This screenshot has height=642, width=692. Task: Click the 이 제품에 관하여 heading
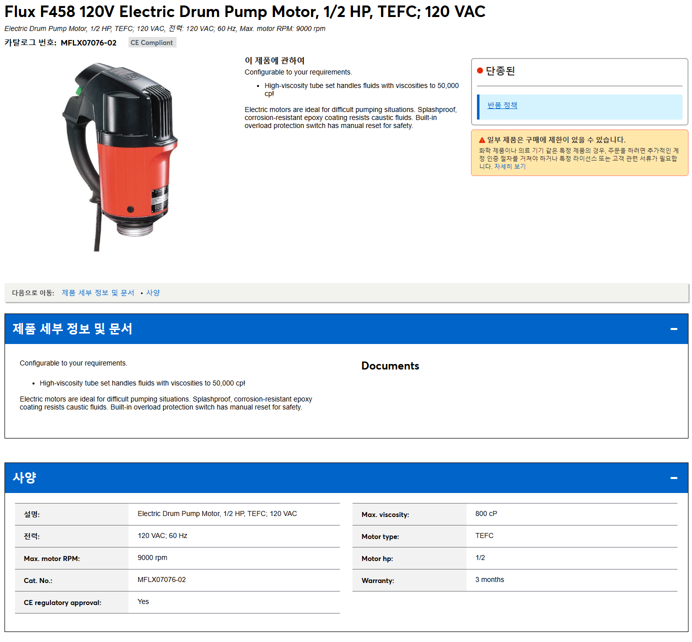pyautogui.click(x=274, y=60)
